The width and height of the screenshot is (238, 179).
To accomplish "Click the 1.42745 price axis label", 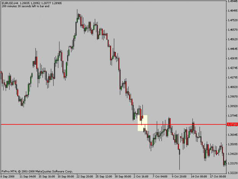I will (233, 68).
